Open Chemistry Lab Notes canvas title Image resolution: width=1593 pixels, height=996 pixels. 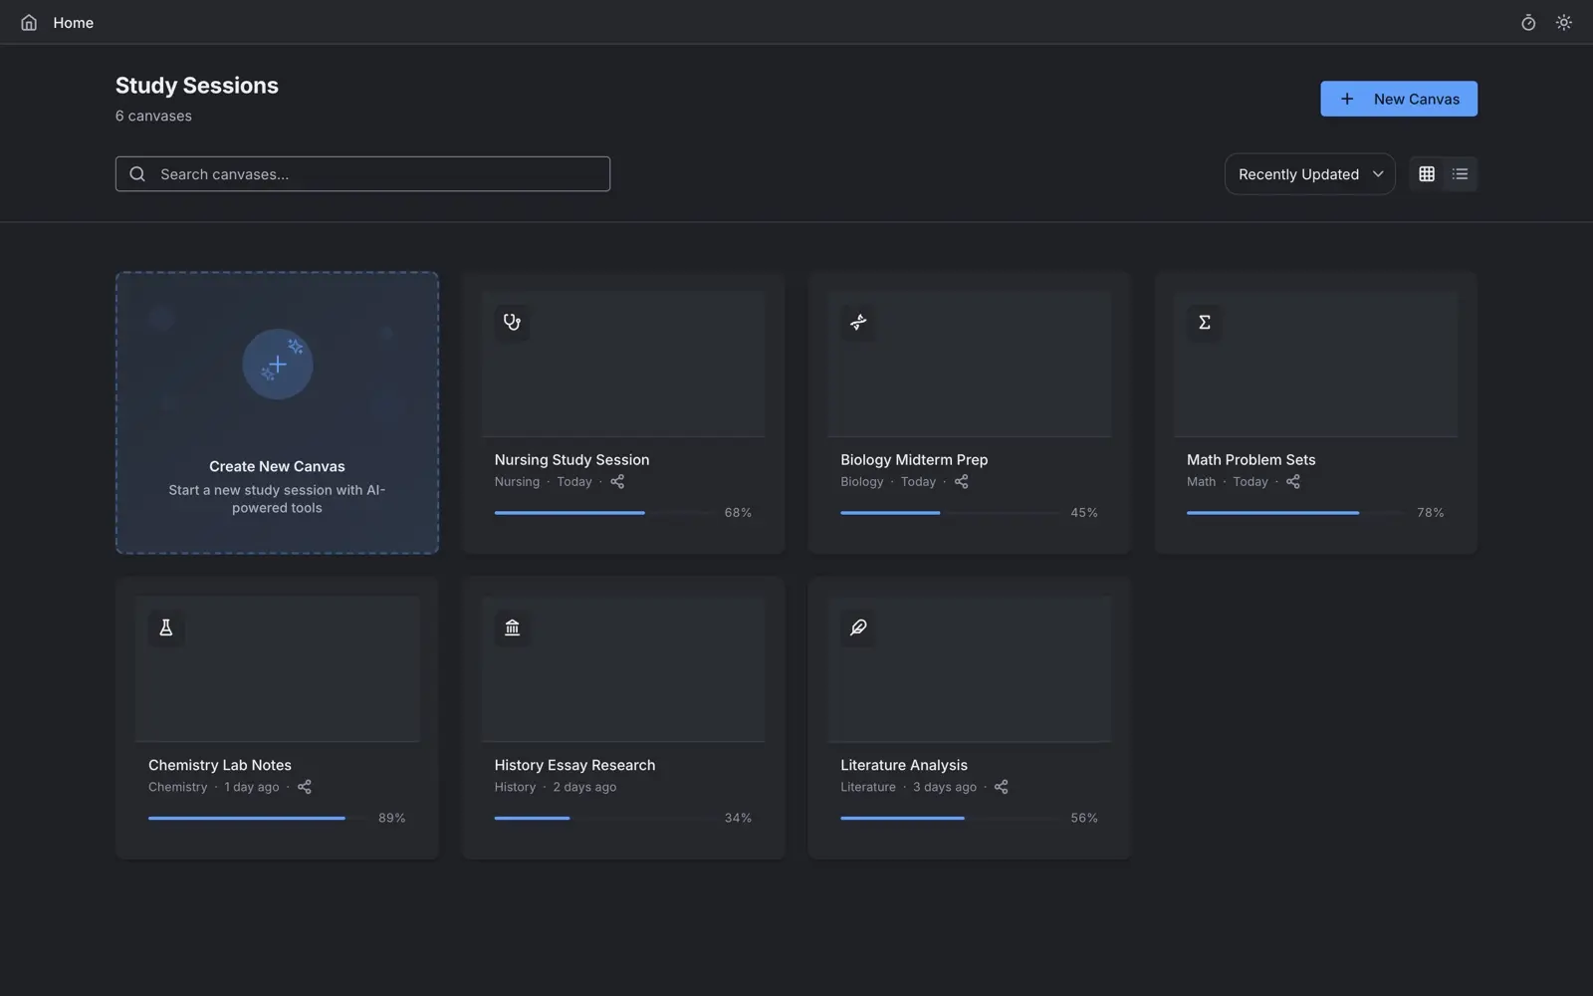220,765
